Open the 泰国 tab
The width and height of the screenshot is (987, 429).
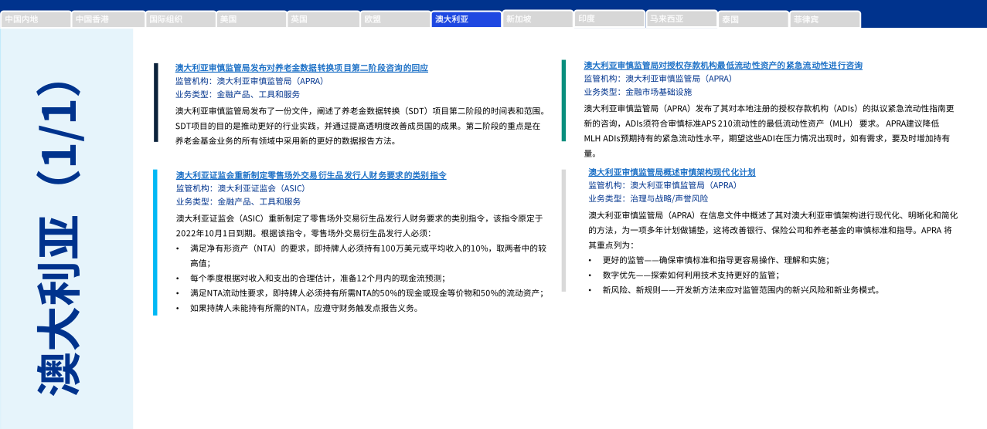(x=754, y=19)
